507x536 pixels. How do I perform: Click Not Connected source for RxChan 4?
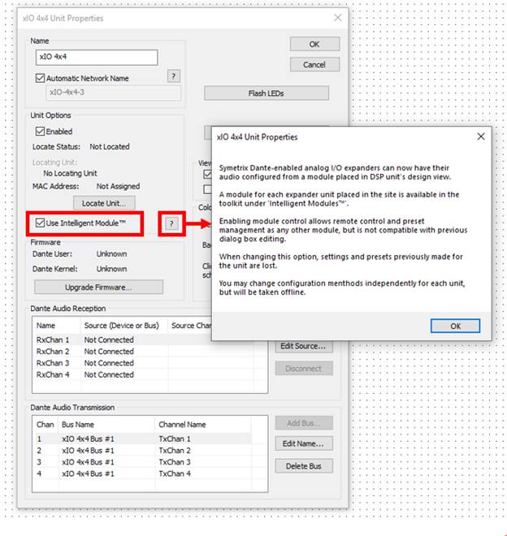(109, 374)
